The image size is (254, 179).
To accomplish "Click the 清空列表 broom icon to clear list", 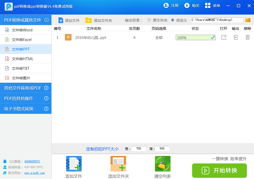I will click(162, 163).
